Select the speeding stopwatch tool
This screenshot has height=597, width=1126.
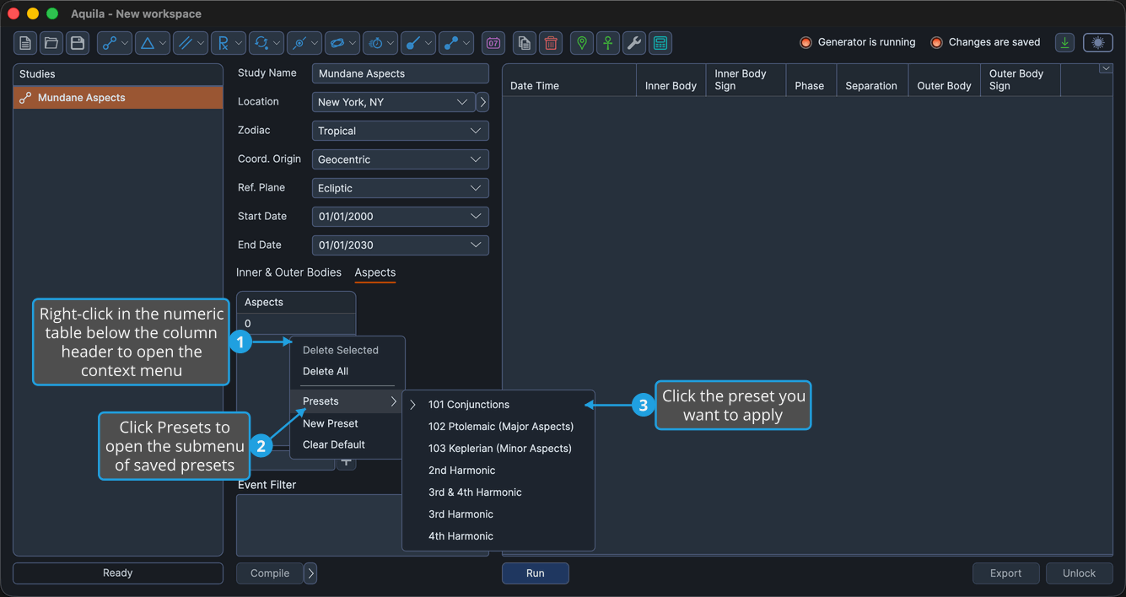click(x=380, y=43)
